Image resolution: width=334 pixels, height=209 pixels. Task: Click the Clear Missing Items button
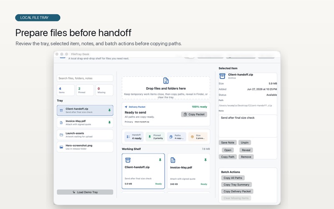click(x=236, y=198)
